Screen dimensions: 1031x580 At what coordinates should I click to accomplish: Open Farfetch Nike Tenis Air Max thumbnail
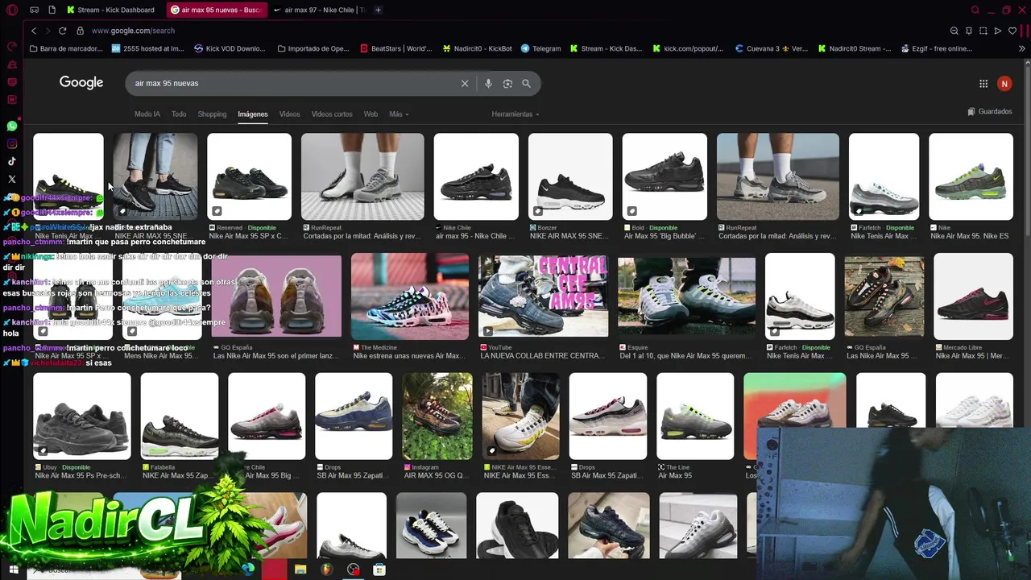pos(884,176)
